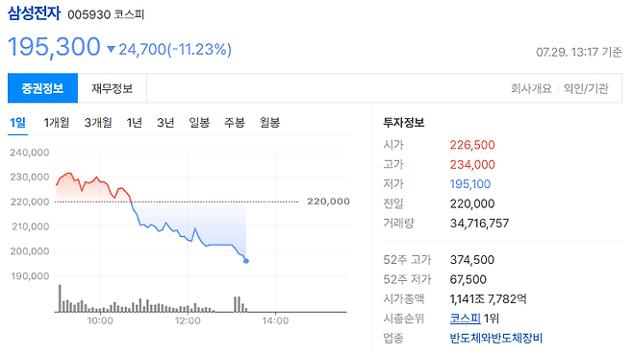Open the 재무정보 tab
Screen dimensions: 633x355
(113, 88)
